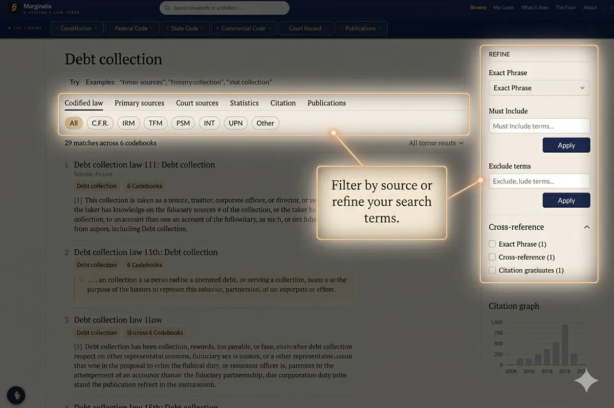Open the What it does page
Image resolution: width=614 pixels, height=408 pixels.
535,8
